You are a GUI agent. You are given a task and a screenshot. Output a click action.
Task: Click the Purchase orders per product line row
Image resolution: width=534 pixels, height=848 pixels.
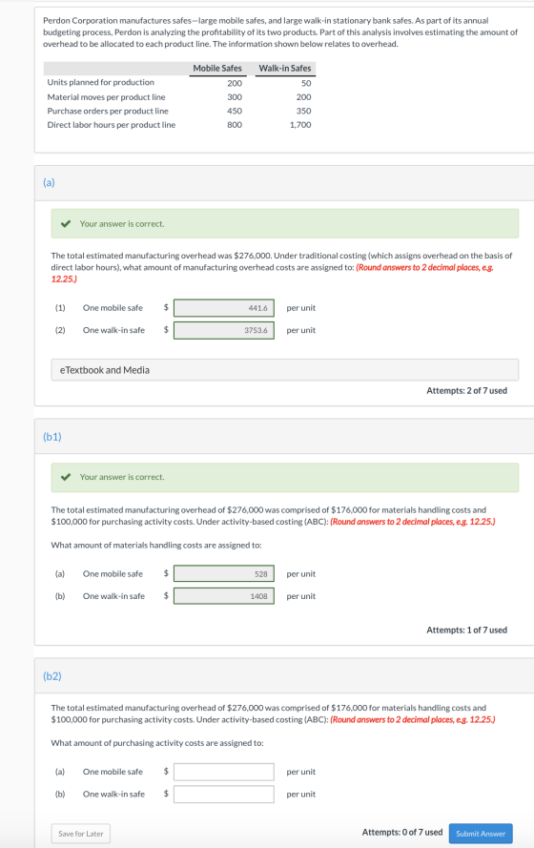tap(179, 111)
